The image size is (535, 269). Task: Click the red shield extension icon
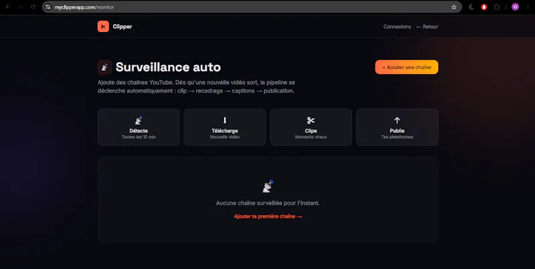pos(484,7)
